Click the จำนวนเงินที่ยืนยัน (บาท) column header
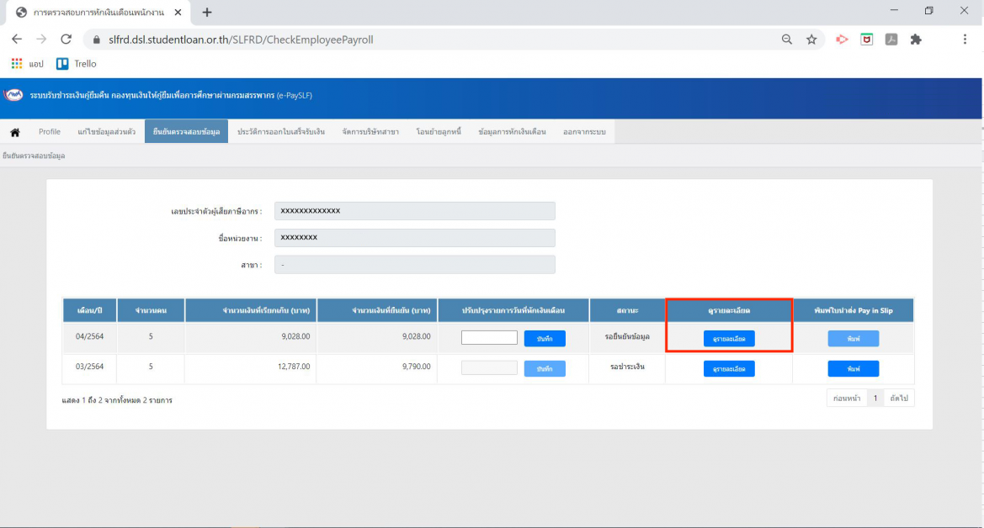Screen dimensions: 984x528 tap(377, 310)
